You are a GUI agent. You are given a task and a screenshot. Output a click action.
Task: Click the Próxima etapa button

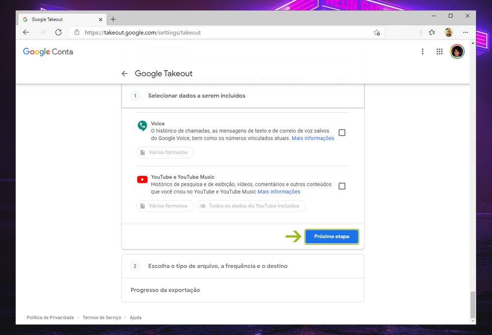[x=332, y=236]
